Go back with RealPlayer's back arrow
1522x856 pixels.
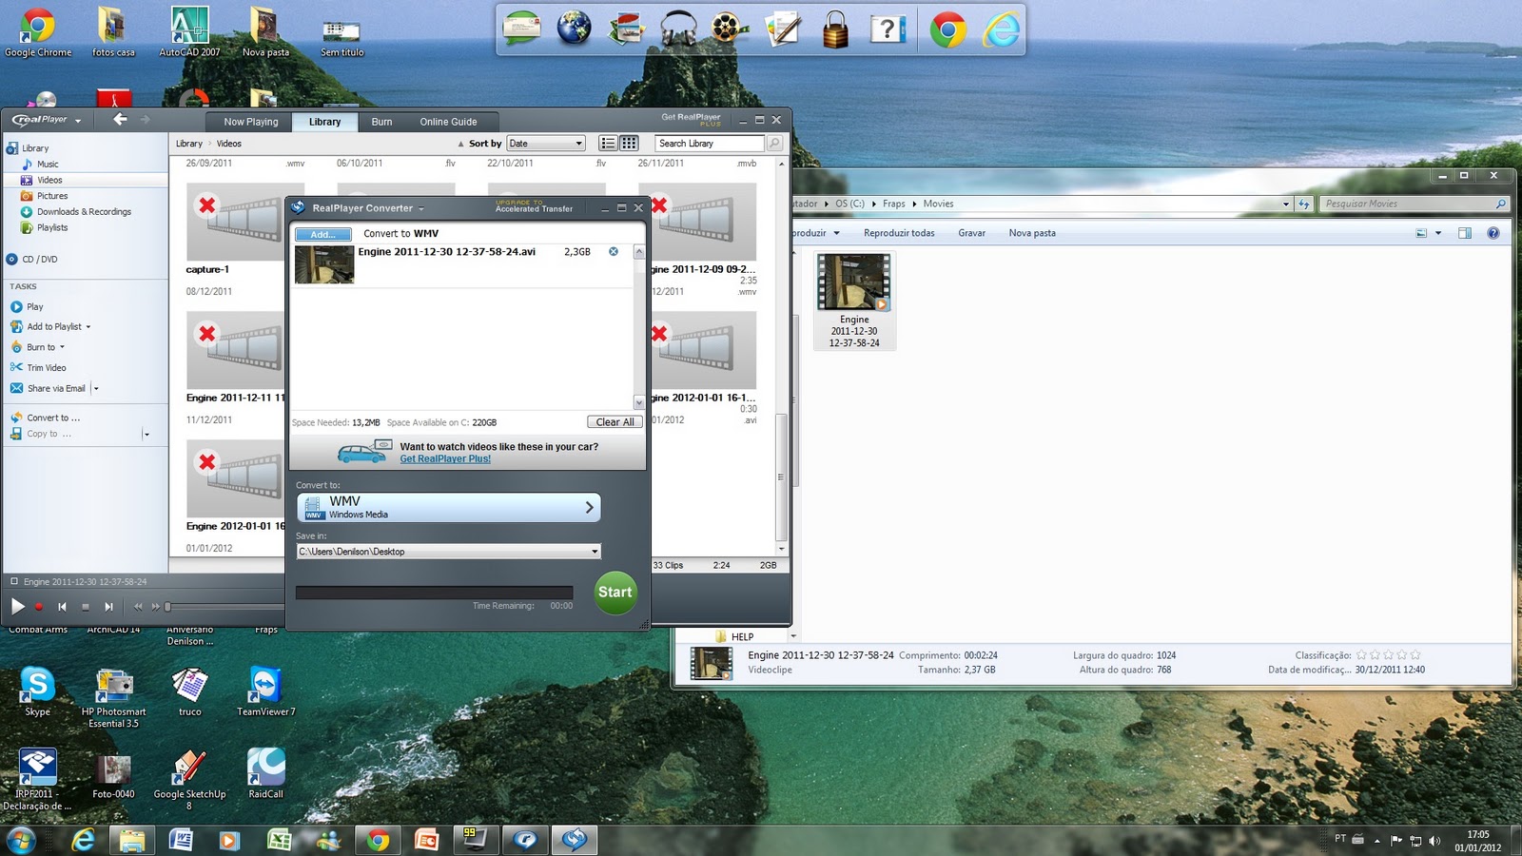pyautogui.click(x=120, y=119)
